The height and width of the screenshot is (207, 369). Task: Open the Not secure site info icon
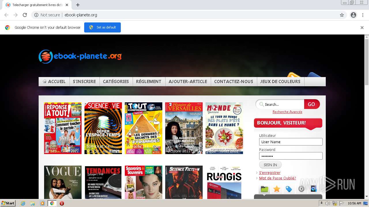(36, 15)
